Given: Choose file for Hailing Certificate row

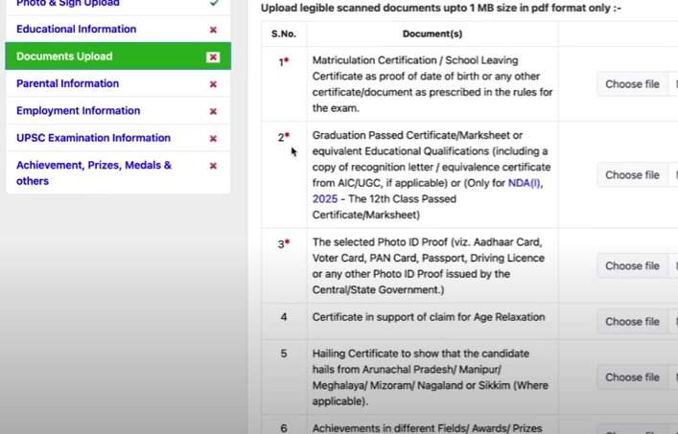Looking at the screenshot, I should coord(632,377).
